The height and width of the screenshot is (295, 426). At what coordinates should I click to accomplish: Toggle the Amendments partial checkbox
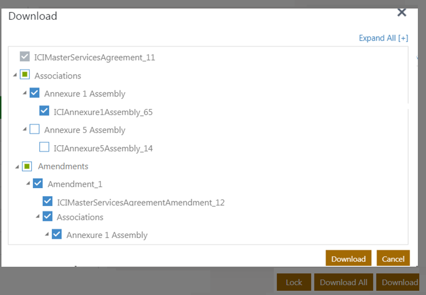(27, 166)
